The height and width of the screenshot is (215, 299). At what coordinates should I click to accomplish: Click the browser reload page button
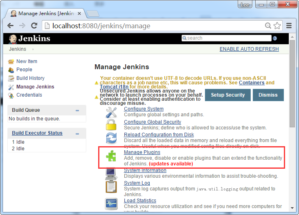click(x=35, y=26)
